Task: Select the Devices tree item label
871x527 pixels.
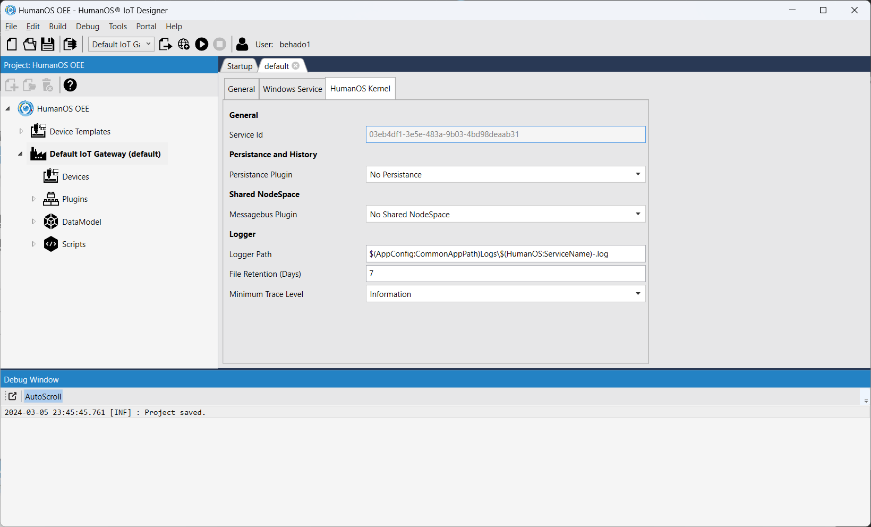Action: click(x=75, y=176)
